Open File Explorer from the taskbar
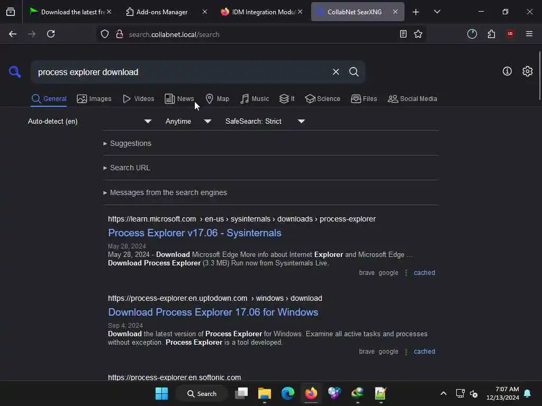542x406 pixels. pos(265,393)
